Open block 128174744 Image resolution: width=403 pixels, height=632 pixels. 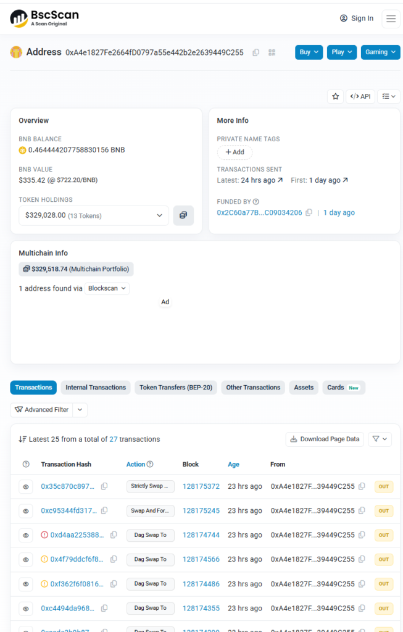pos(201,535)
